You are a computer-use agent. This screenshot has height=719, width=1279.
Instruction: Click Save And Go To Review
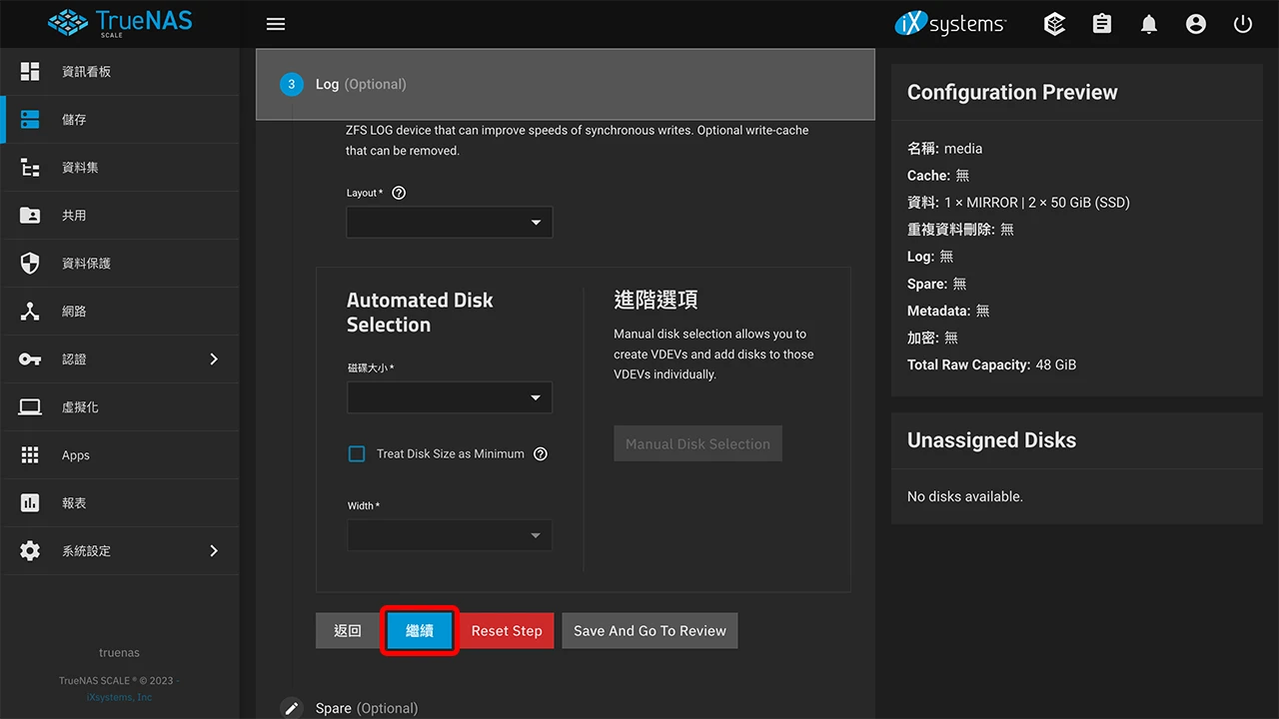649,630
